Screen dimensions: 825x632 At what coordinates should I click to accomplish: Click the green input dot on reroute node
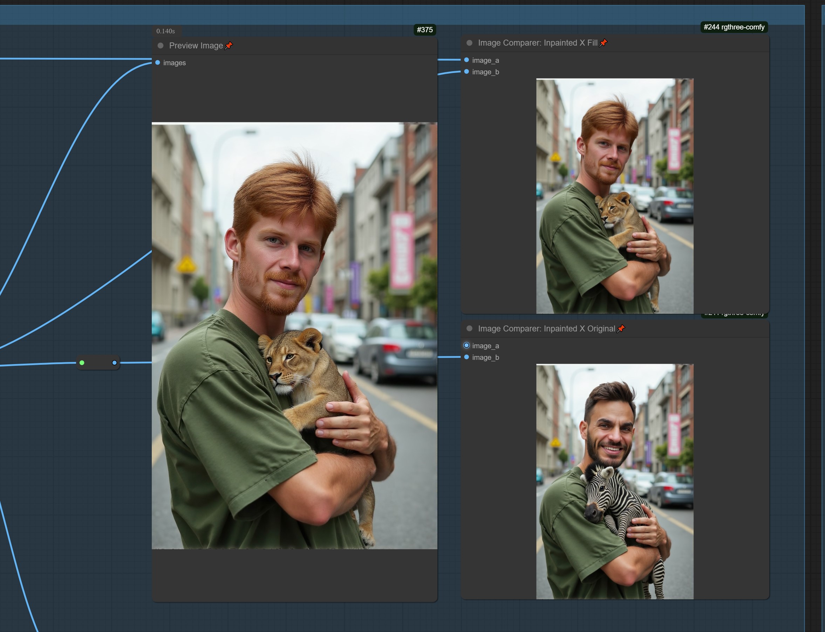click(82, 363)
